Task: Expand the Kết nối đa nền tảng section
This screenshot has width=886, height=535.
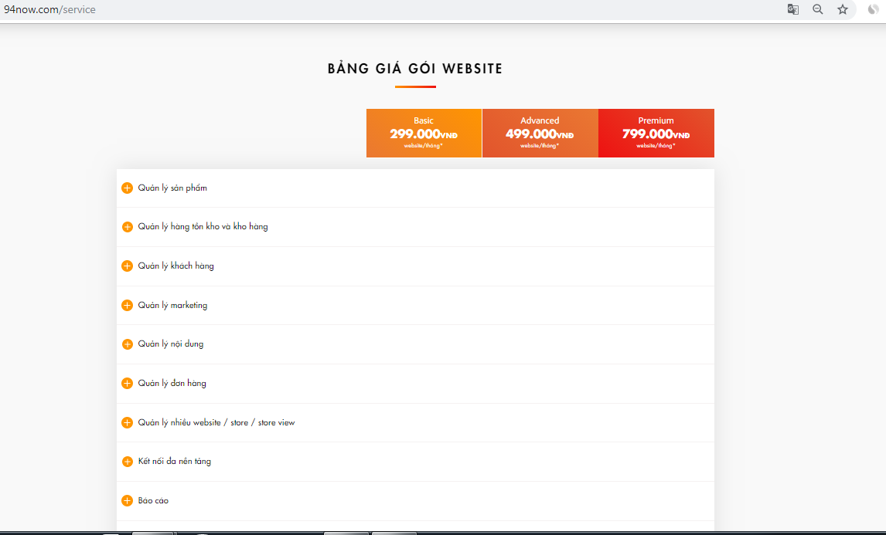Action: (x=174, y=462)
